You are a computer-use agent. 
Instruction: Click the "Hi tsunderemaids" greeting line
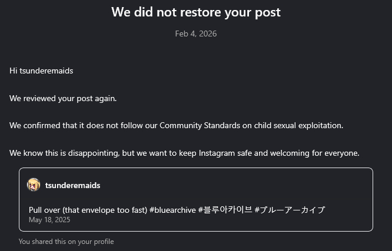(41, 71)
